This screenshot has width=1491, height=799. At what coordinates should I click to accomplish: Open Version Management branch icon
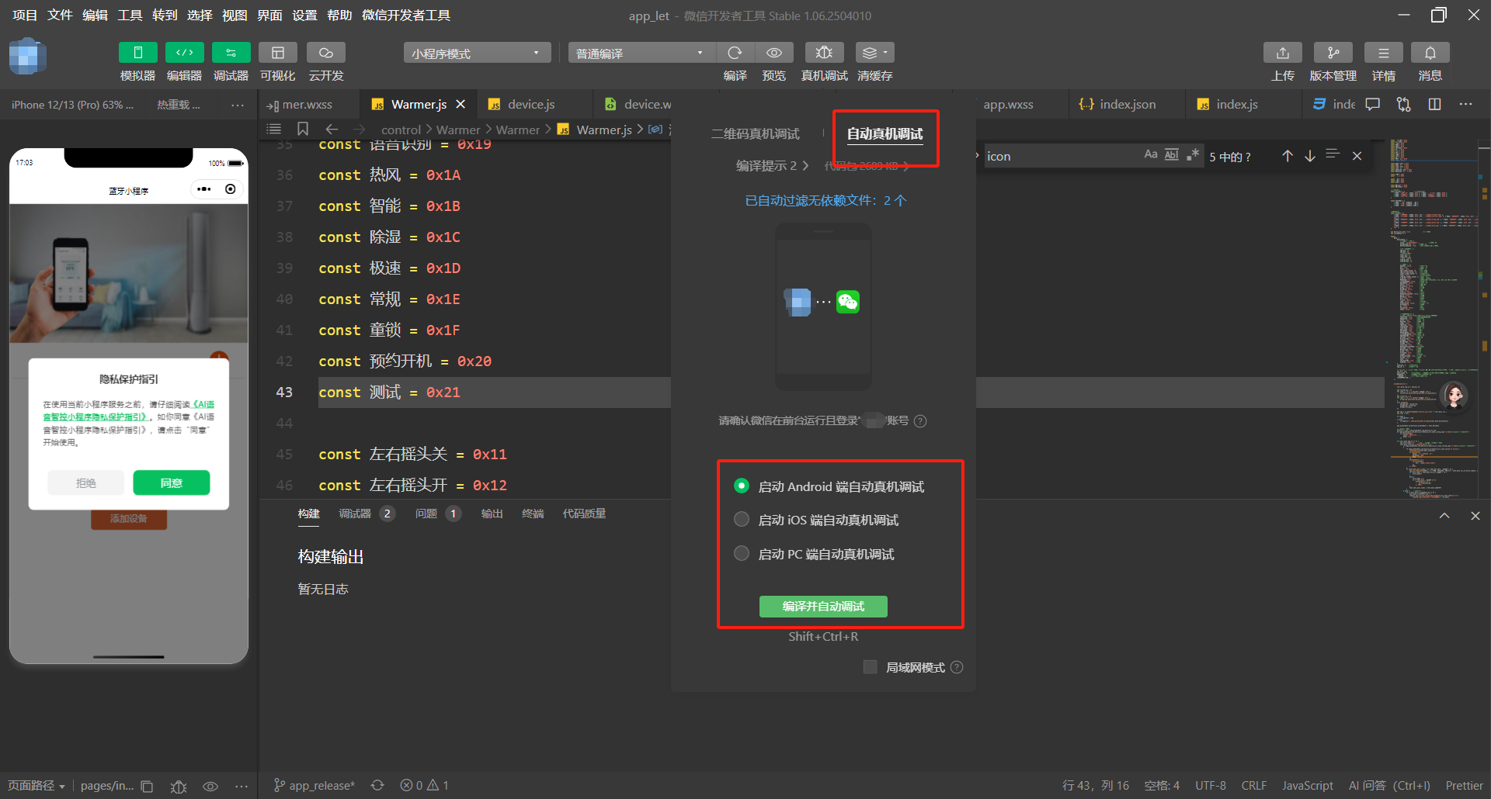[1333, 53]
